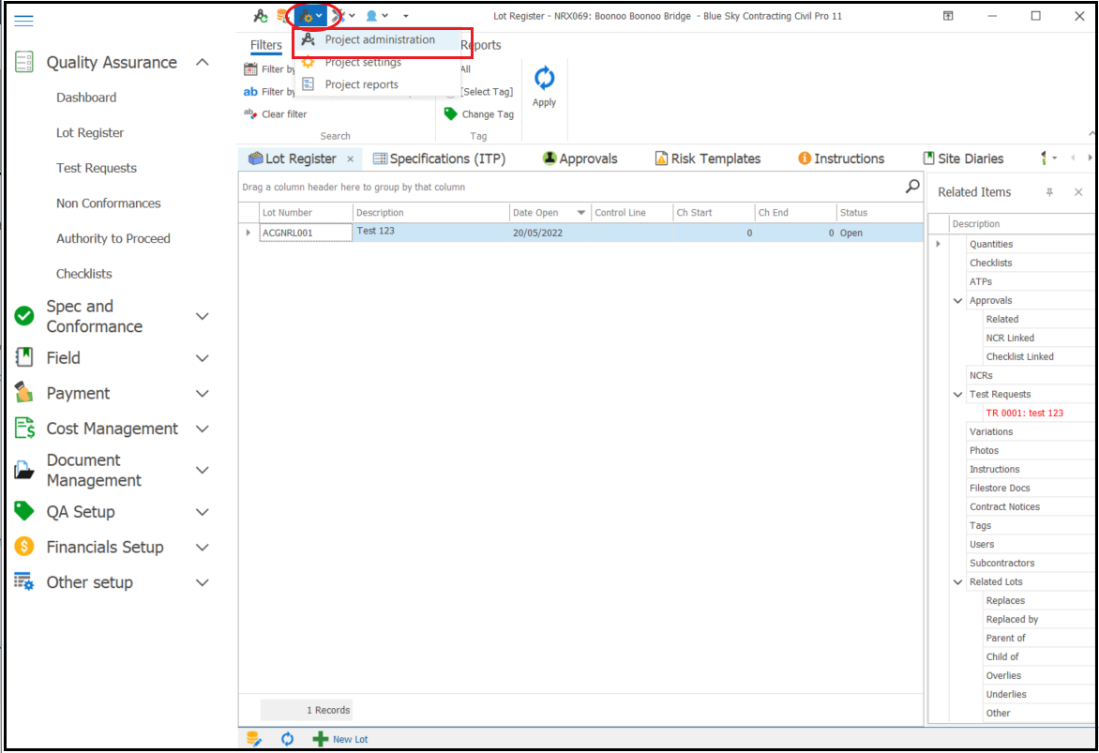Image resolution: width=1099 pixels, height=753 pixels.
Task: Choose Project settings from the menu
Action: pyautogui.click(x=363, y=63)
